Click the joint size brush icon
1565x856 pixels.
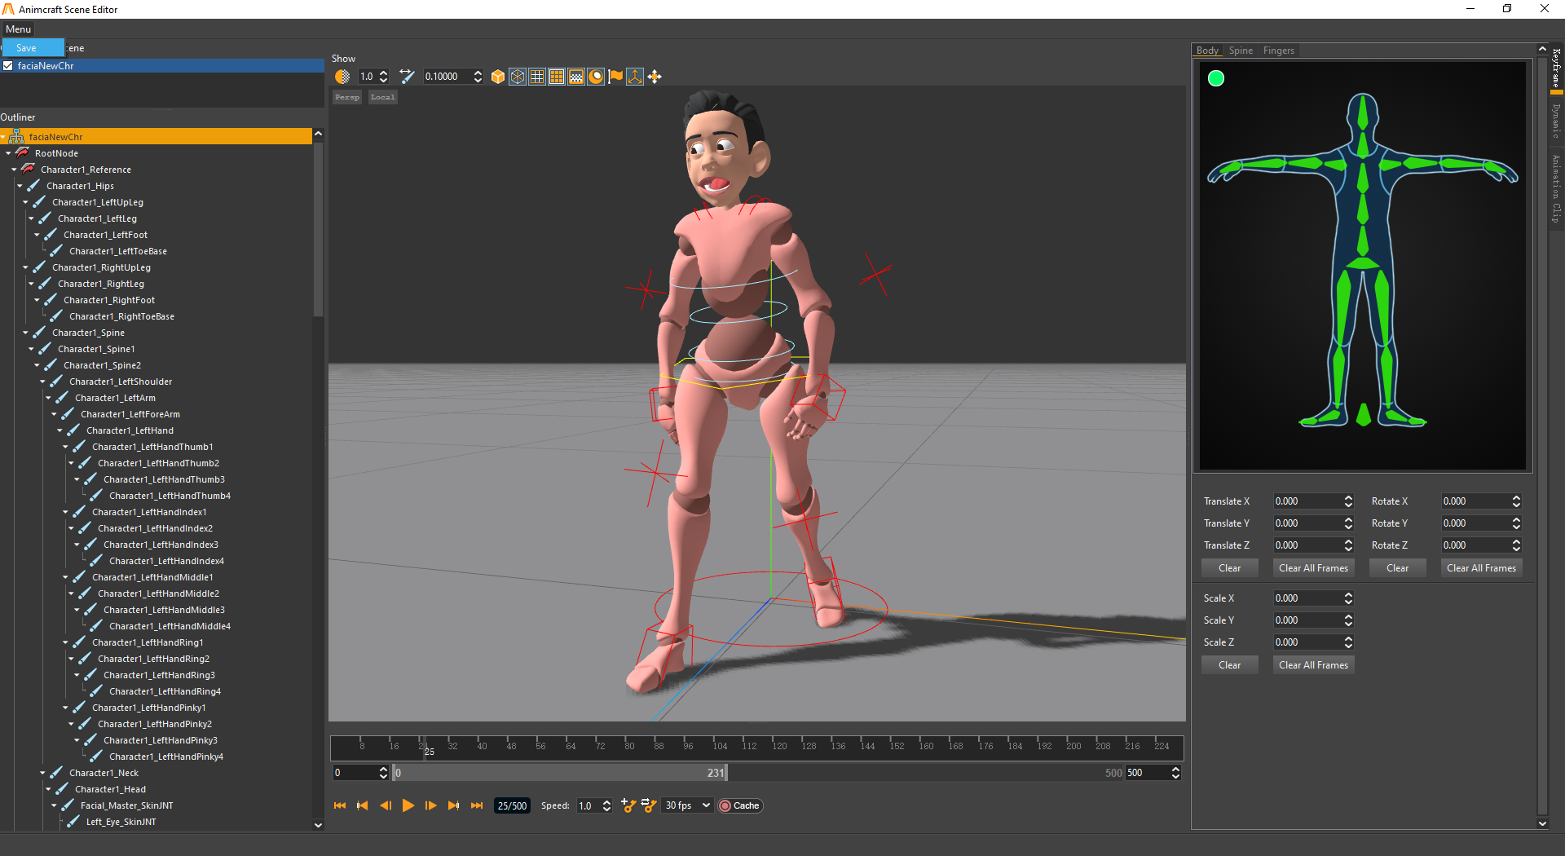[x=407, y=77]
